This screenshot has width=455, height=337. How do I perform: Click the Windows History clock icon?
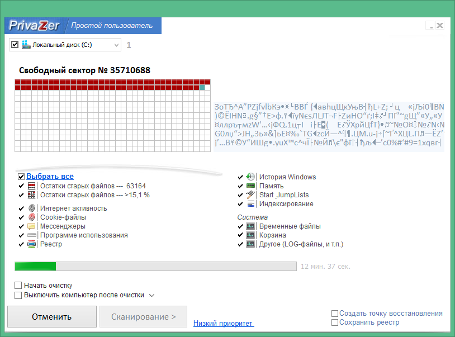pos(250,177)
